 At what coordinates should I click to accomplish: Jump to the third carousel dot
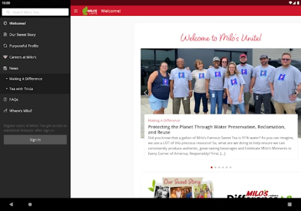pos(219,167)
